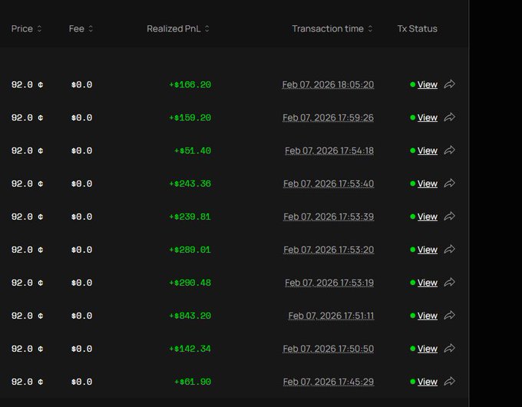Sort by Realized PnL column
The image size is (522, 407).
click(206, 29)
